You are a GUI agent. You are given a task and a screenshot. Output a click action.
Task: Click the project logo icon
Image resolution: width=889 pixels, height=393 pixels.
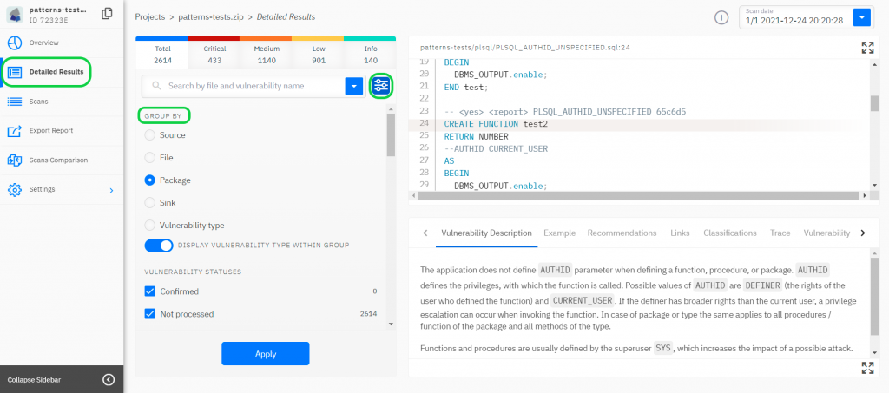coord(15,15)
